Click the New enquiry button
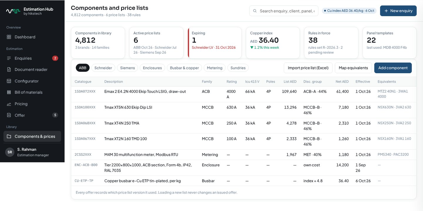 point(398,11)
